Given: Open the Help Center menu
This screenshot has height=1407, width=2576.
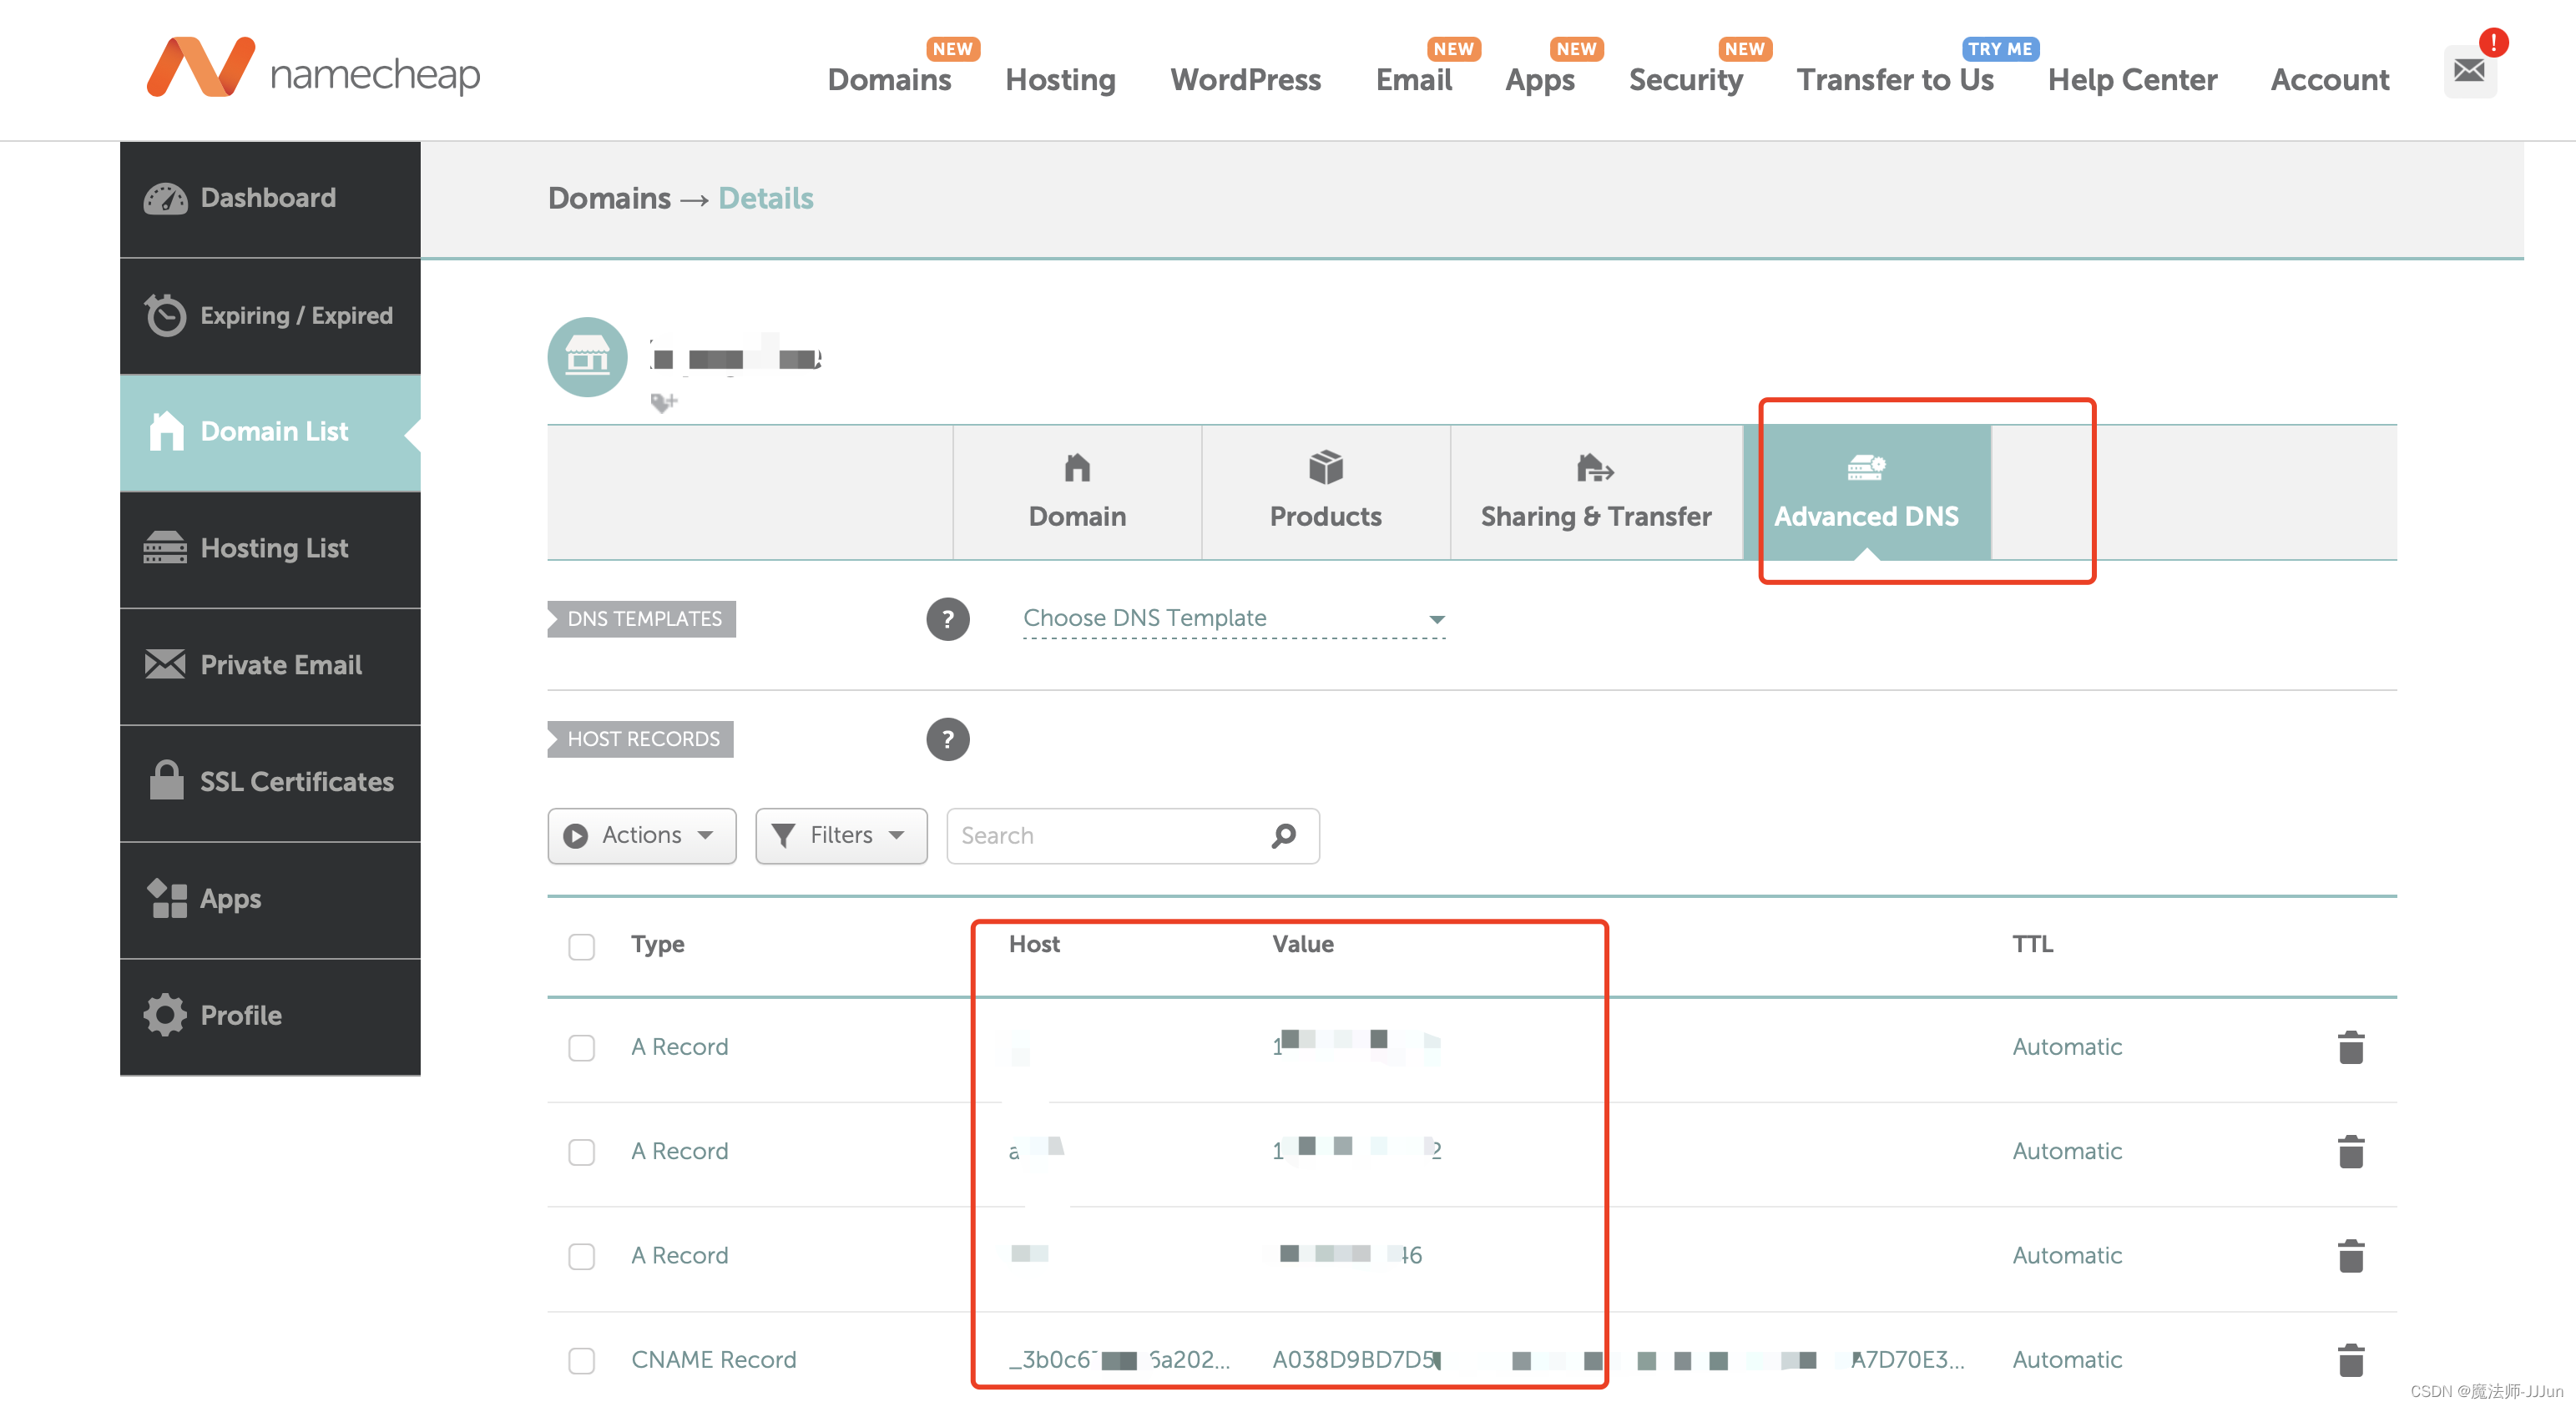Looking at the screenshot, I should tap(2132, 80).
